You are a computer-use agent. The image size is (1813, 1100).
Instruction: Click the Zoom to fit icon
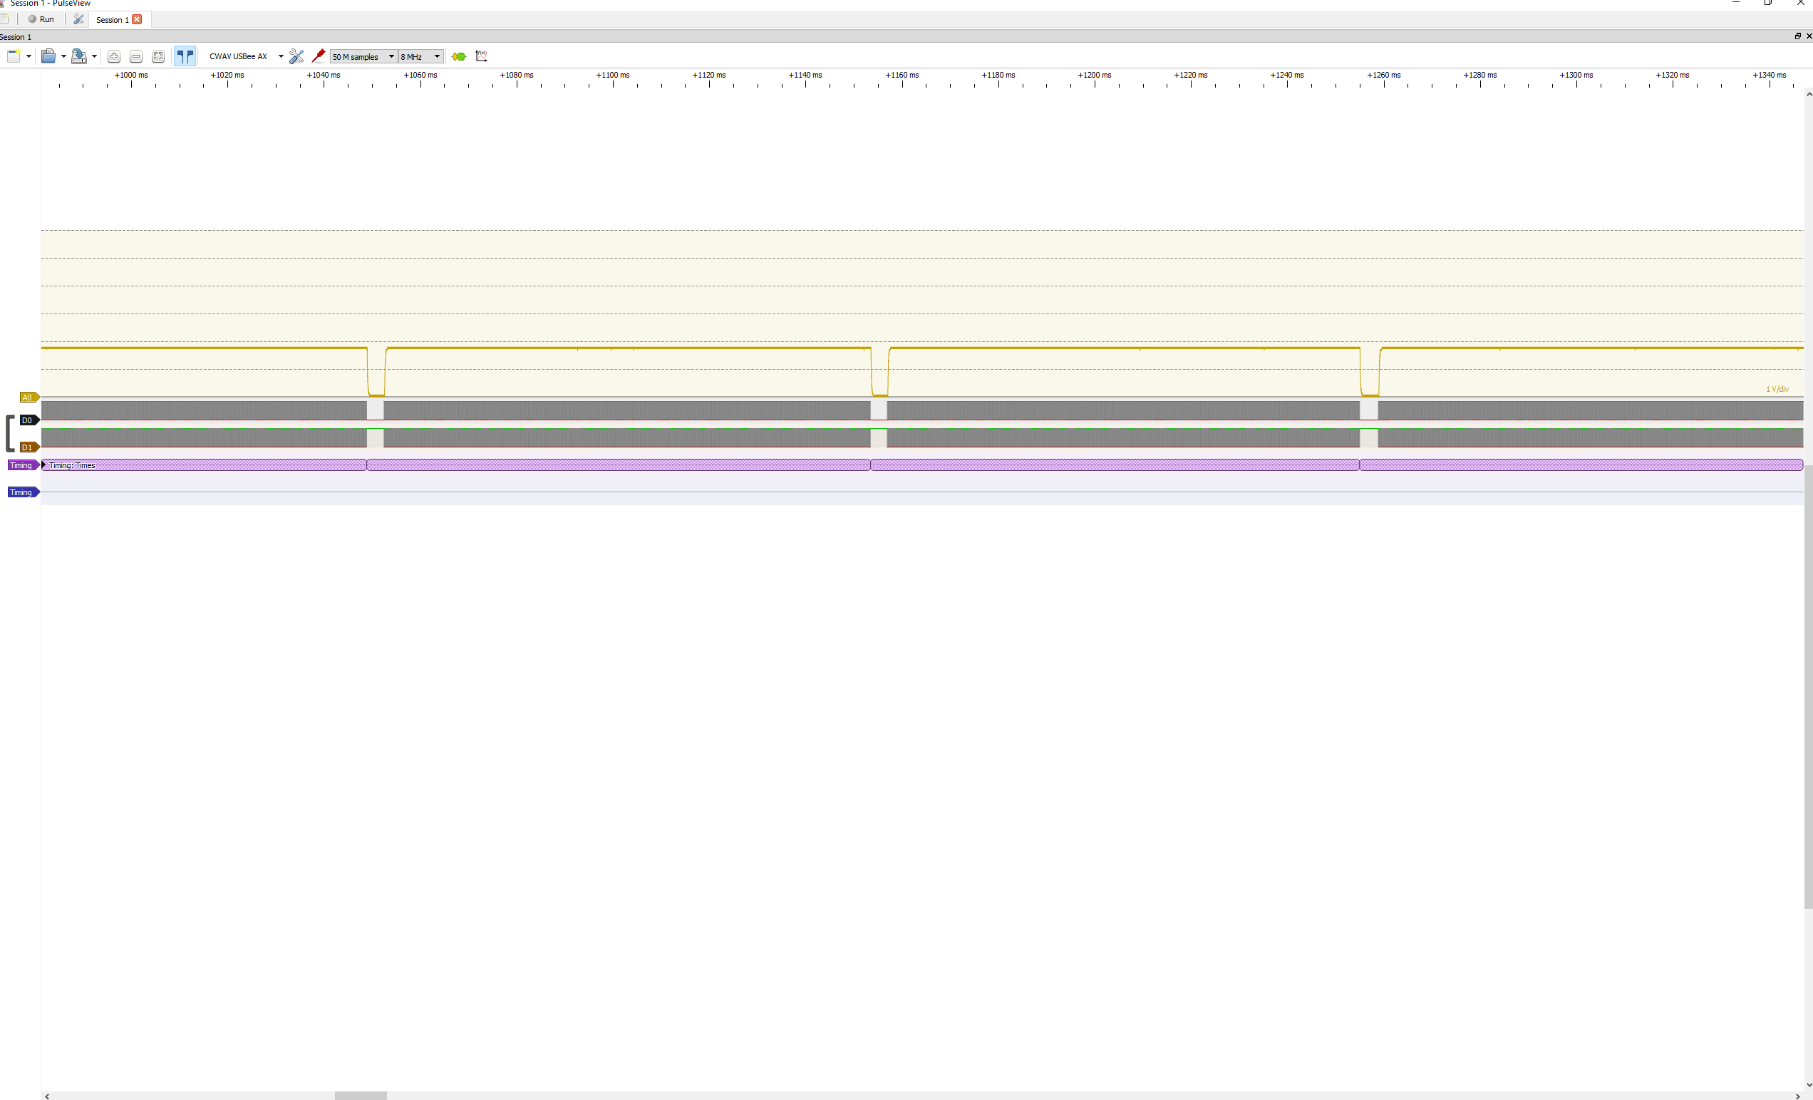point(158,56)
